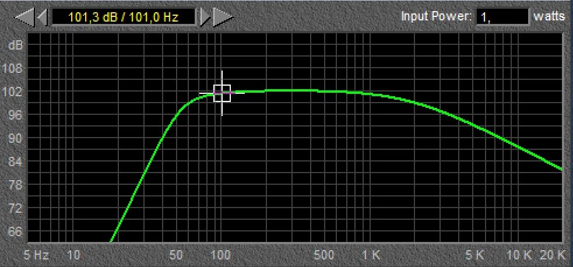Click the 20 K frequency axis label
The image size is (573, 267).
(553, 255)
